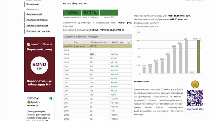Viewport: 215px width, 121px height.
Task: Click the 553 dividend for 2021
Action: pyautogui.click(x=91, y=67)
